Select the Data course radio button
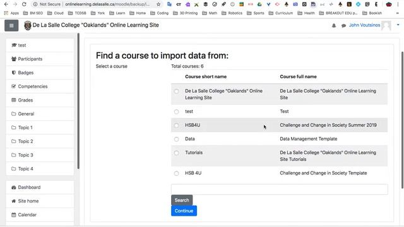The height and width of the screenshot is (227, 404). (x=176, y=139)
